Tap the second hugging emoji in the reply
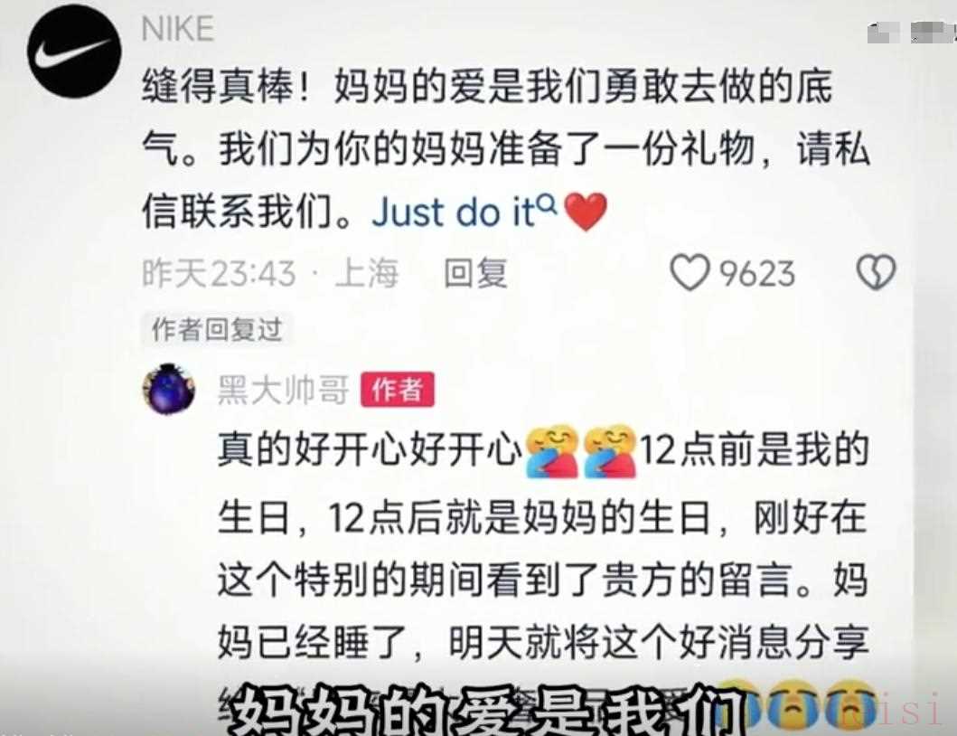Image resolution: width=957 pixels, height=736 pixels. tap(610, 451)
